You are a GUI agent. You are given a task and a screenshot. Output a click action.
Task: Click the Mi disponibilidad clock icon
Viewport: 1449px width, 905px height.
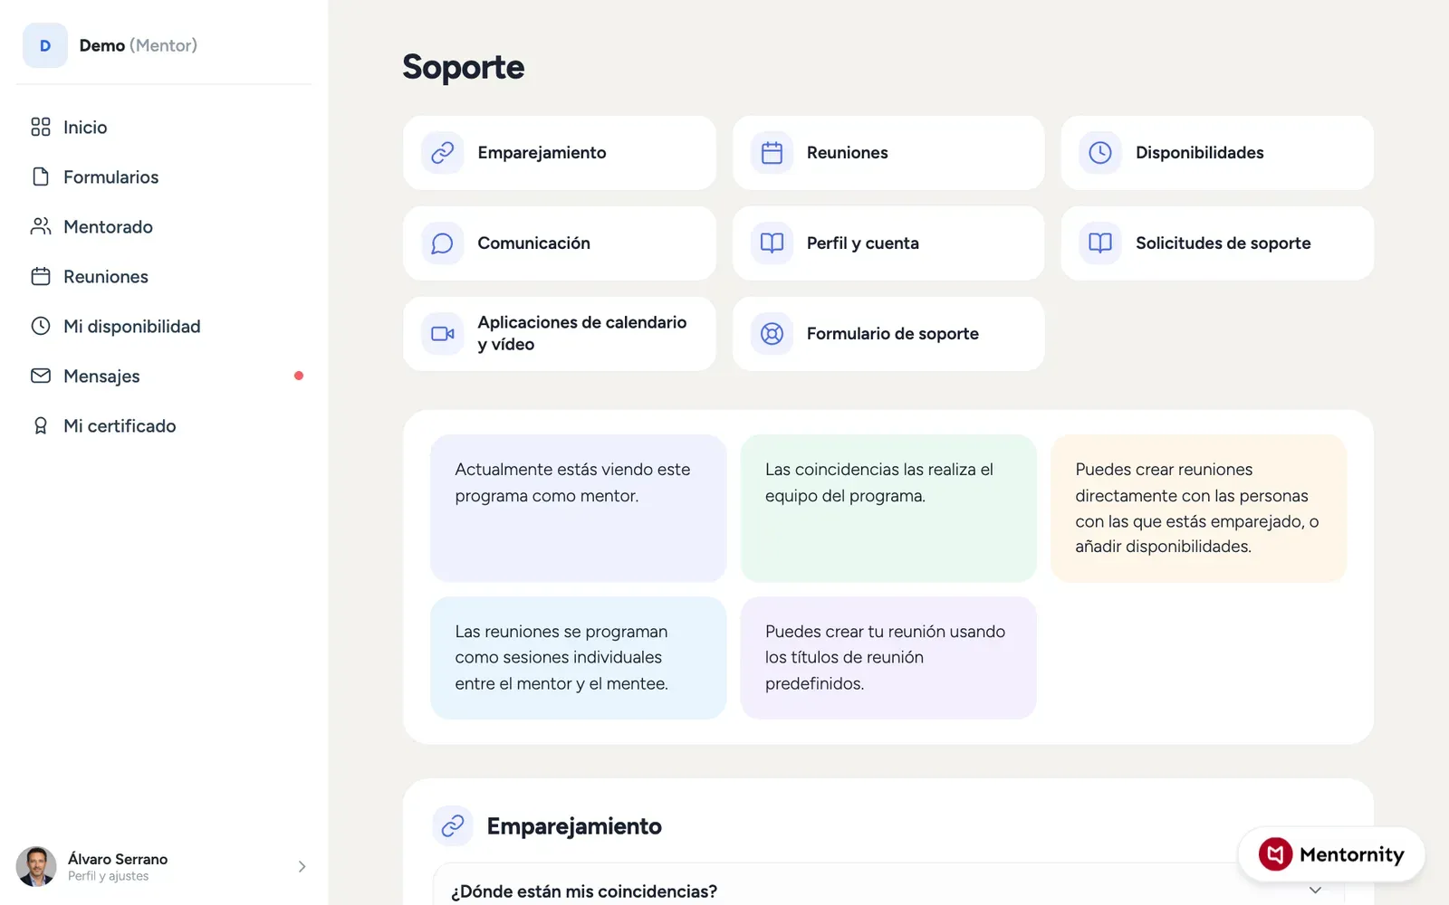click(x=41, y=326)
